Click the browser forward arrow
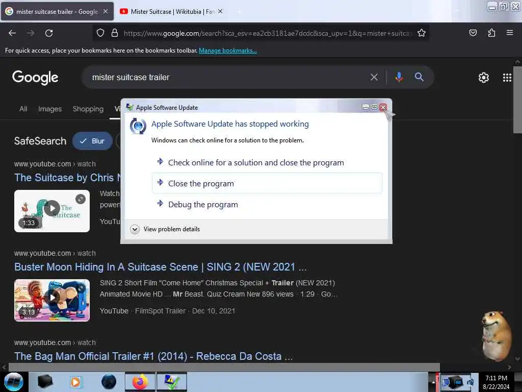 31,33
